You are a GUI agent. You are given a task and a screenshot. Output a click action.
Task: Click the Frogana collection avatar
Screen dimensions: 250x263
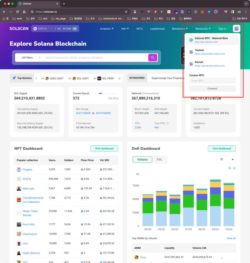click(x=19, y=169)
